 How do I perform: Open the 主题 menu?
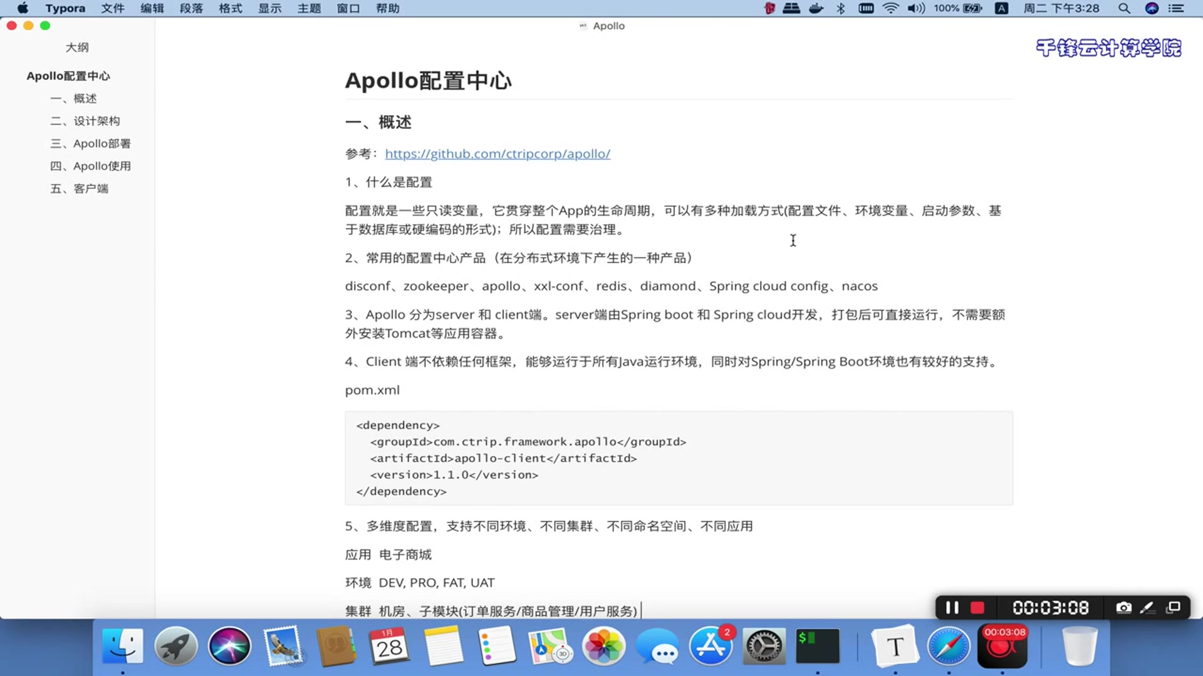pyautogui.click(x=309, y=8)
